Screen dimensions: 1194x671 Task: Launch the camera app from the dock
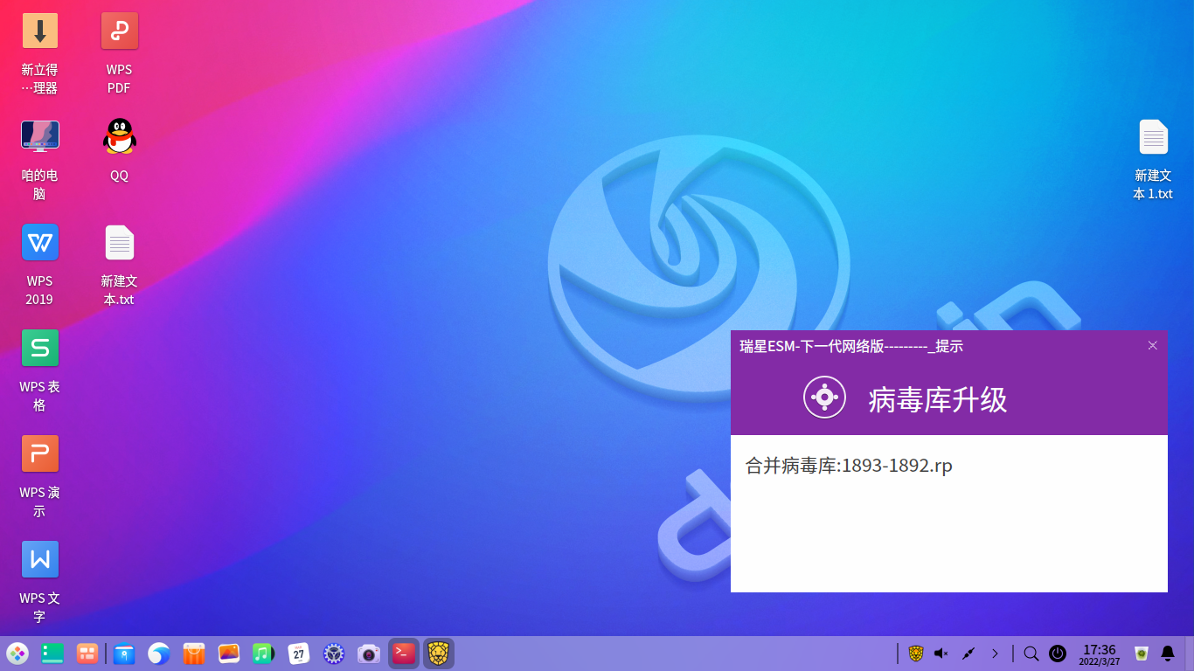point(369,654)
